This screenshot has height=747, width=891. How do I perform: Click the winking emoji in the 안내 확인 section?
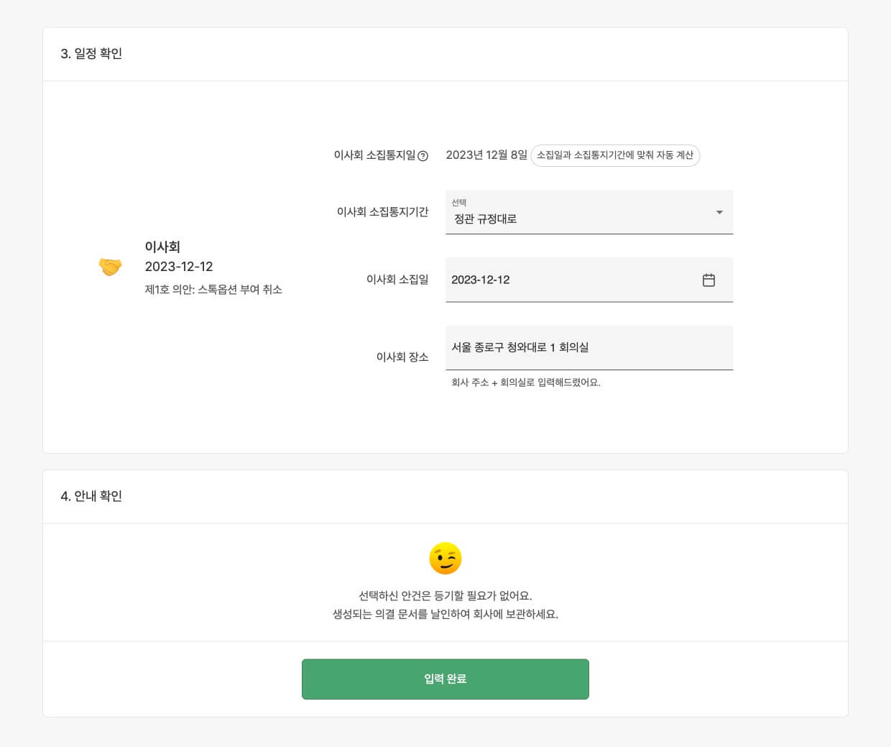[445, 559]
